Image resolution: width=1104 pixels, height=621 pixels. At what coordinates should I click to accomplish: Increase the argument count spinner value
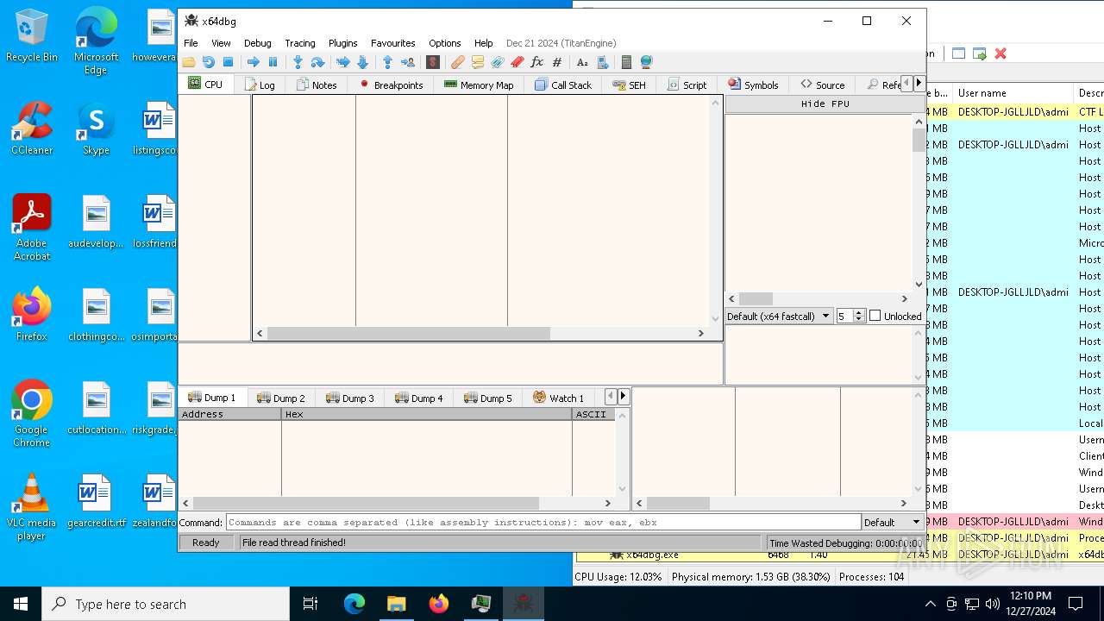858,312
